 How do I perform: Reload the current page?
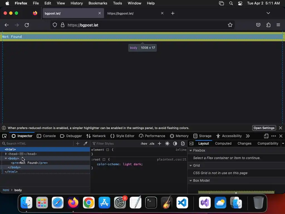(27, 25)
